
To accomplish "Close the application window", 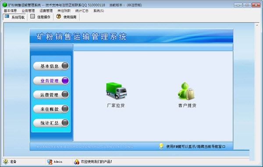I will pos(256,5).
